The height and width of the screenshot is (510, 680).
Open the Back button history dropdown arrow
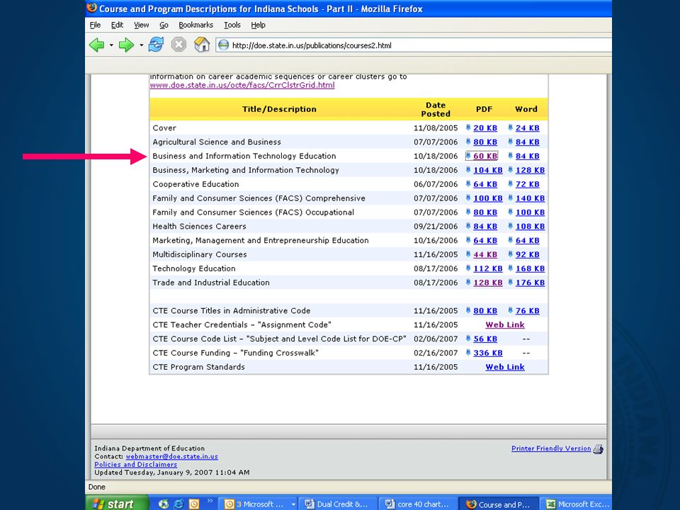tap(111, 45)
